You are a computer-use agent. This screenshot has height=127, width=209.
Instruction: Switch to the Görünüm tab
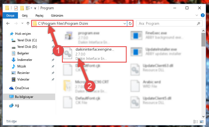[x=57, y=16]
